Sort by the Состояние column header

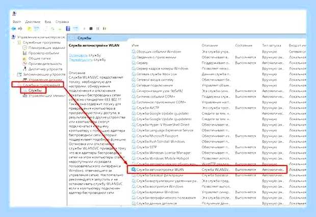(x=244, y=45)
